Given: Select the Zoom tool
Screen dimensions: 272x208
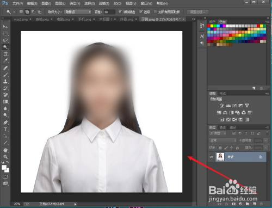Looking at the screenshot, I should pyautogui.click(x=5, y=157).
